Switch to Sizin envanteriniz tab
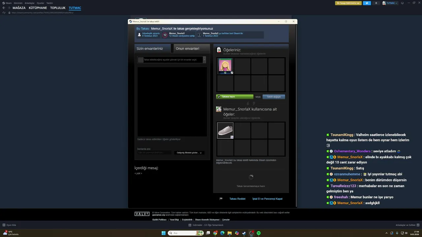 click(153, 48)
